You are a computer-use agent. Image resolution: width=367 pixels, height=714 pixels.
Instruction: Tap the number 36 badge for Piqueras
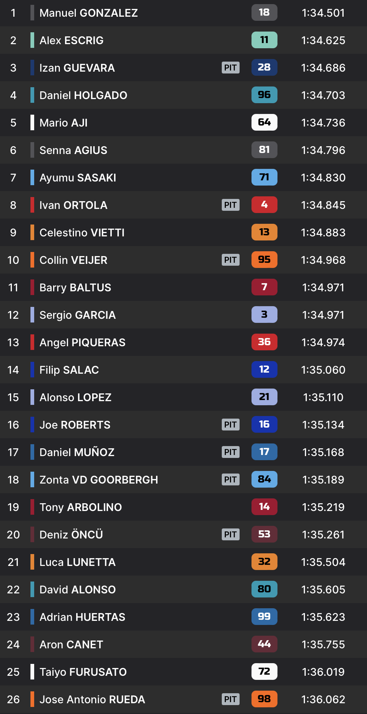(264, 342)
